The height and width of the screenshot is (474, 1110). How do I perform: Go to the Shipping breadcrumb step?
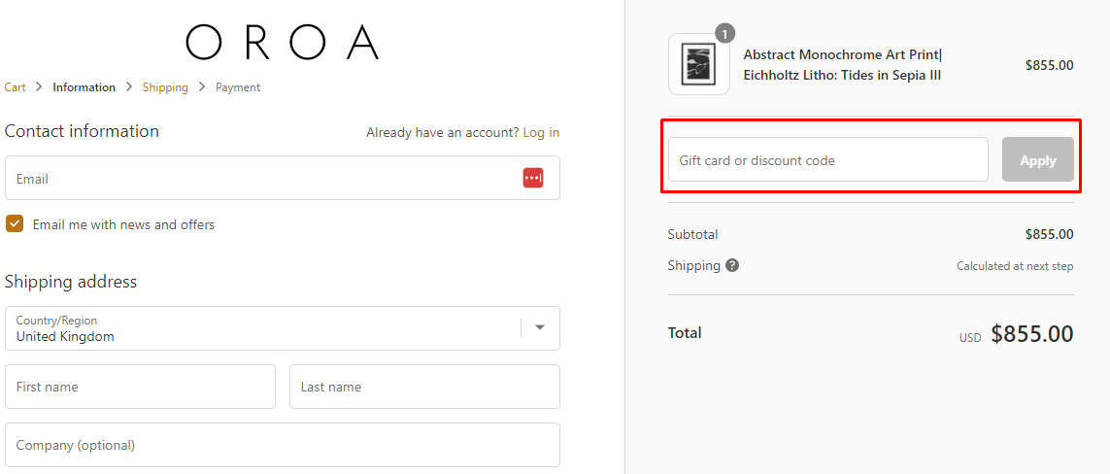(166, 87)
